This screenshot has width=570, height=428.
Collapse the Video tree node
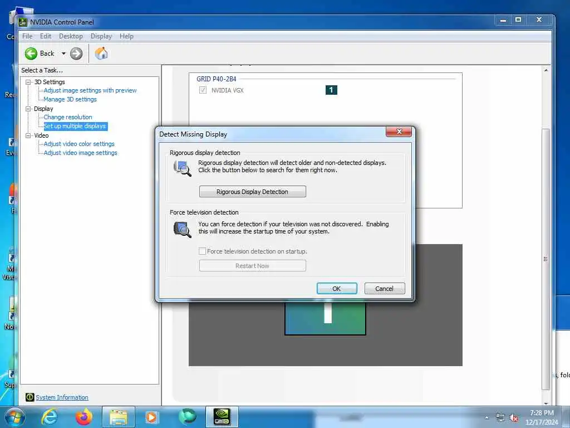(x=28, y=135)
